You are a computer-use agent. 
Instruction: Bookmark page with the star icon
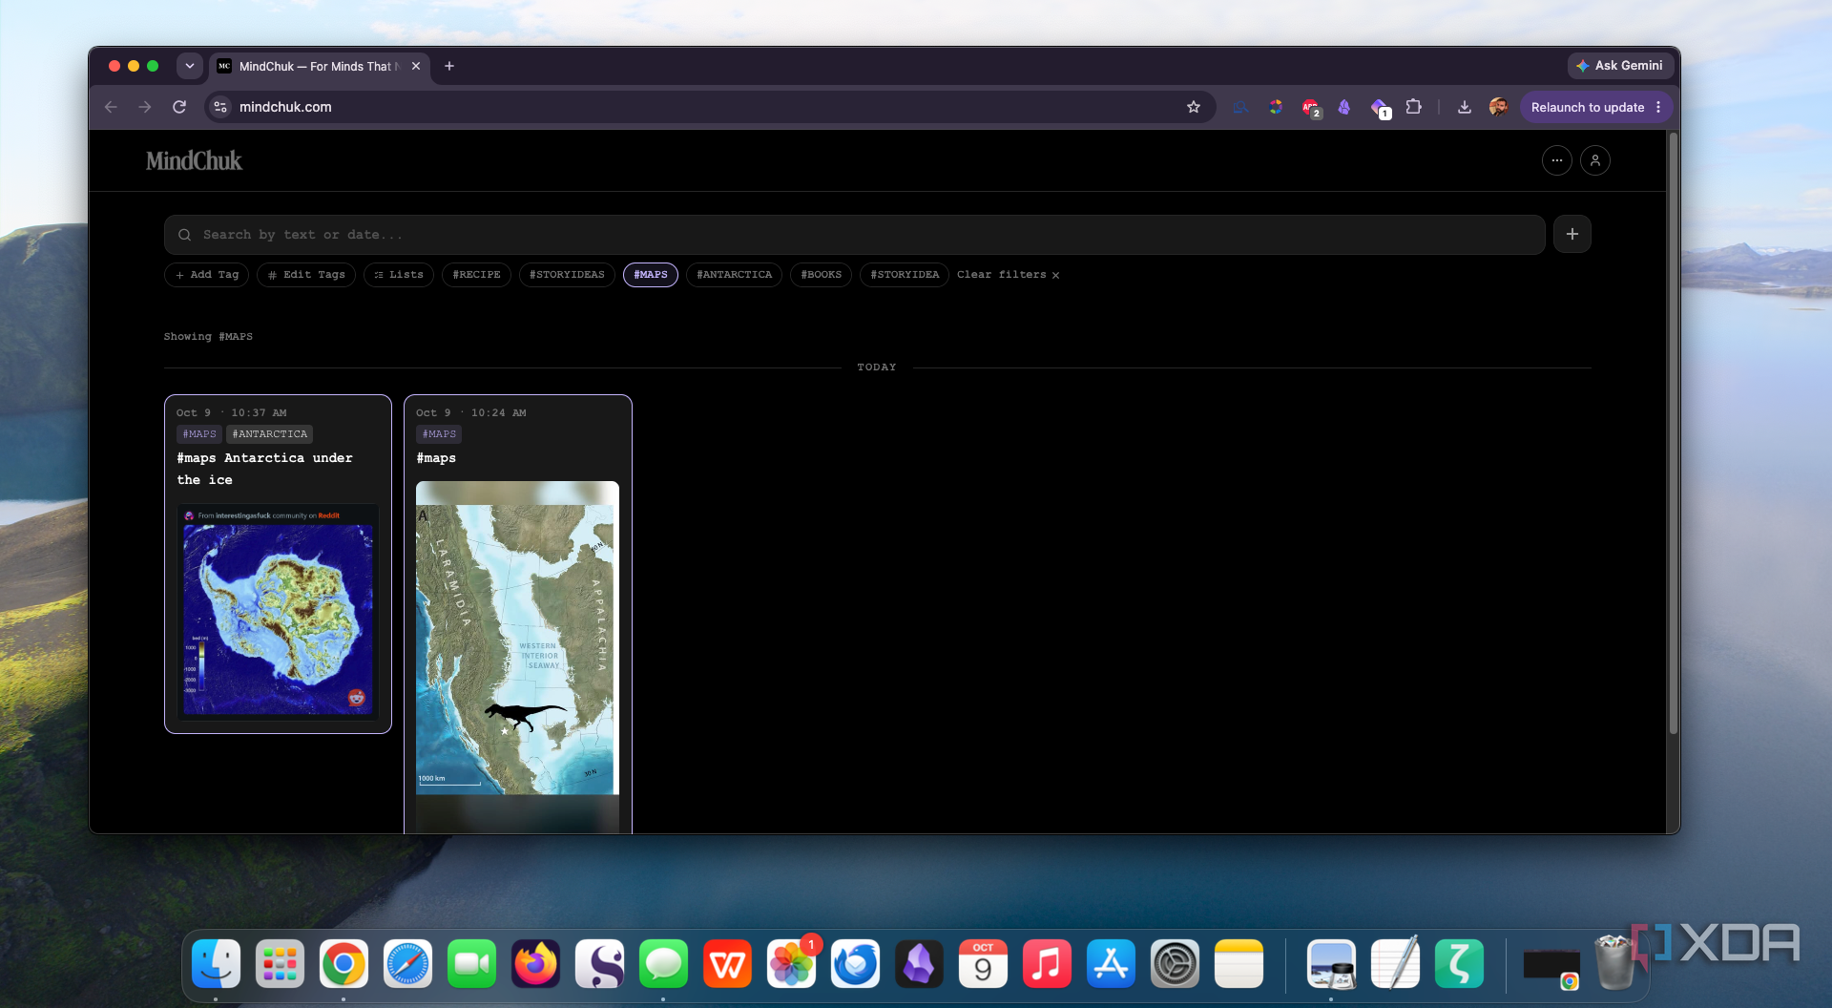pyautogui.click(x=1193, y=107)
